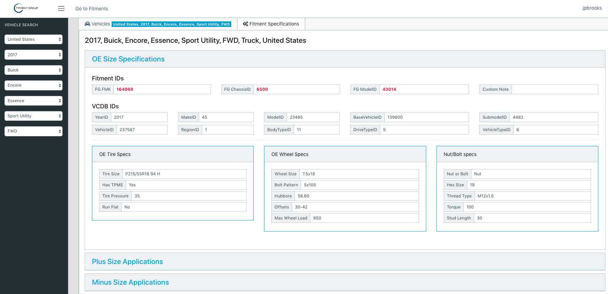Viewport: 608px width, 294px height.
Task: Click the OE Wheel Specs panel header
Action: point(345,154)
